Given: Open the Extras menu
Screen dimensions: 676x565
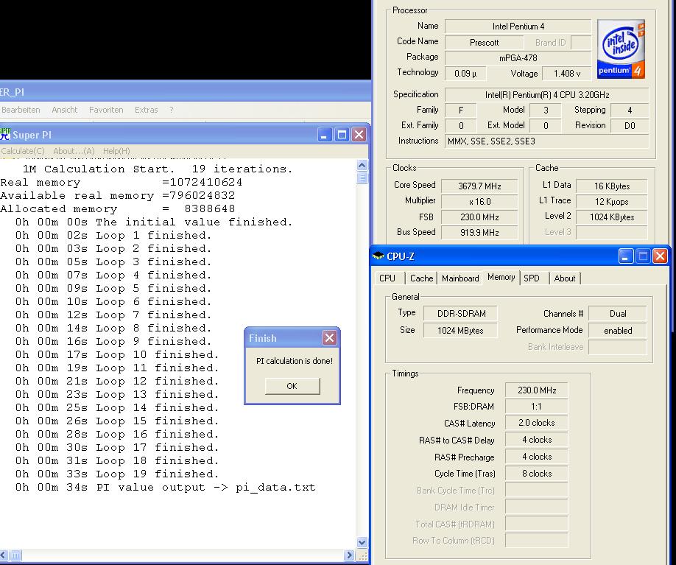Looking at the screenshot, I should click(x=146, y=110).
